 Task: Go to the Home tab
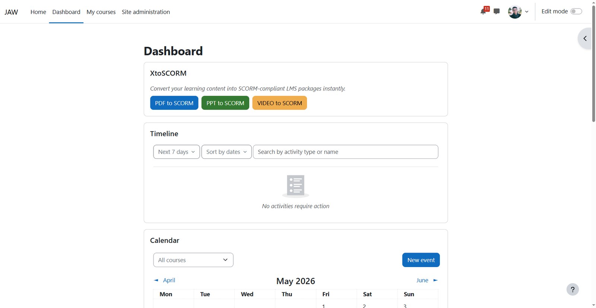tap(38, 12)
